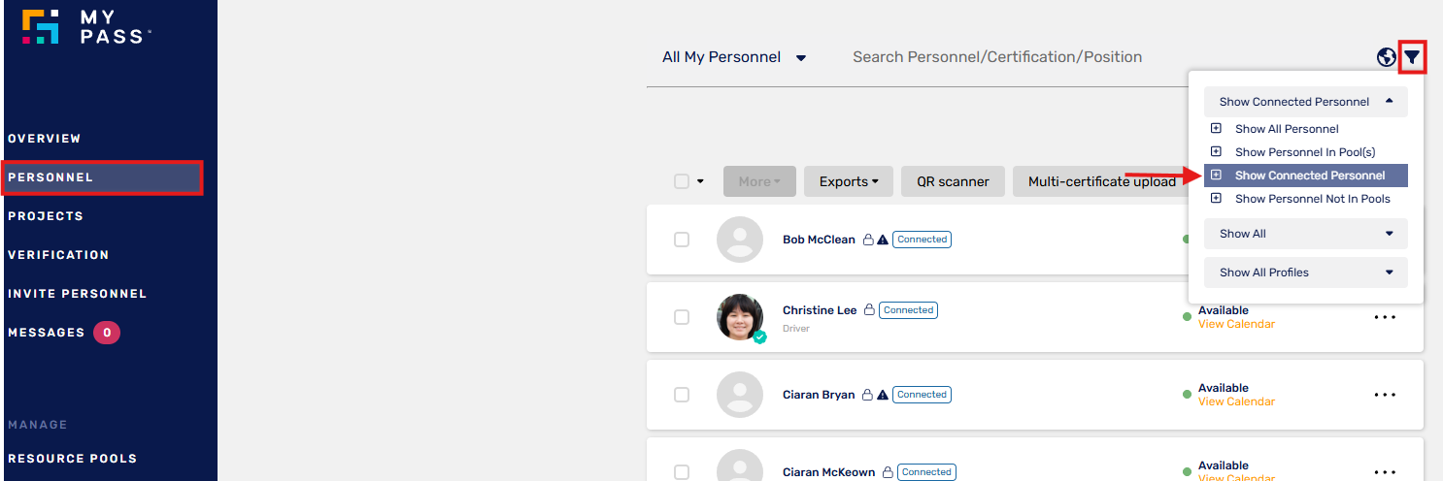1443x481 pixels.
Task: Open the filter funnel icon
Action: pyautogui.click(x=1412, y=57)
